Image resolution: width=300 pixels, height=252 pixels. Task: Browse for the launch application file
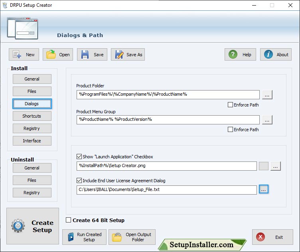276,166
